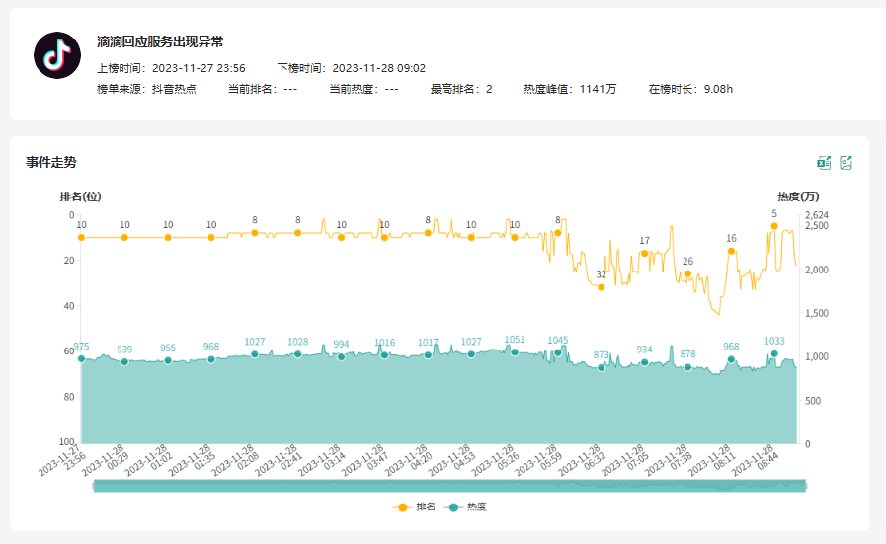Image resolution: width=886 pixels, height=544 pixels.
Task: Toggle the 热度 series in the legend
Action: tap(465, 507)
